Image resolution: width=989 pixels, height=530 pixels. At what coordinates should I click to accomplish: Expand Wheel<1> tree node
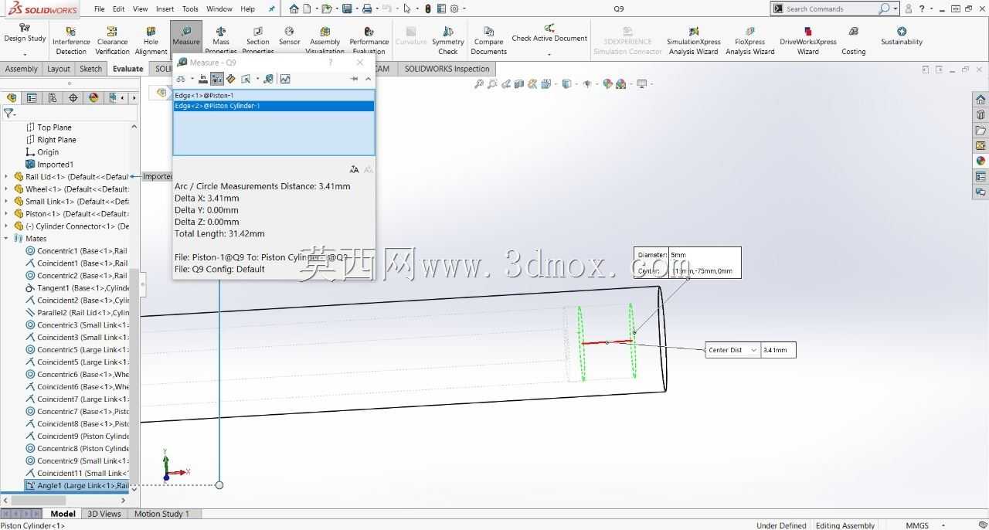click(6, 189)
